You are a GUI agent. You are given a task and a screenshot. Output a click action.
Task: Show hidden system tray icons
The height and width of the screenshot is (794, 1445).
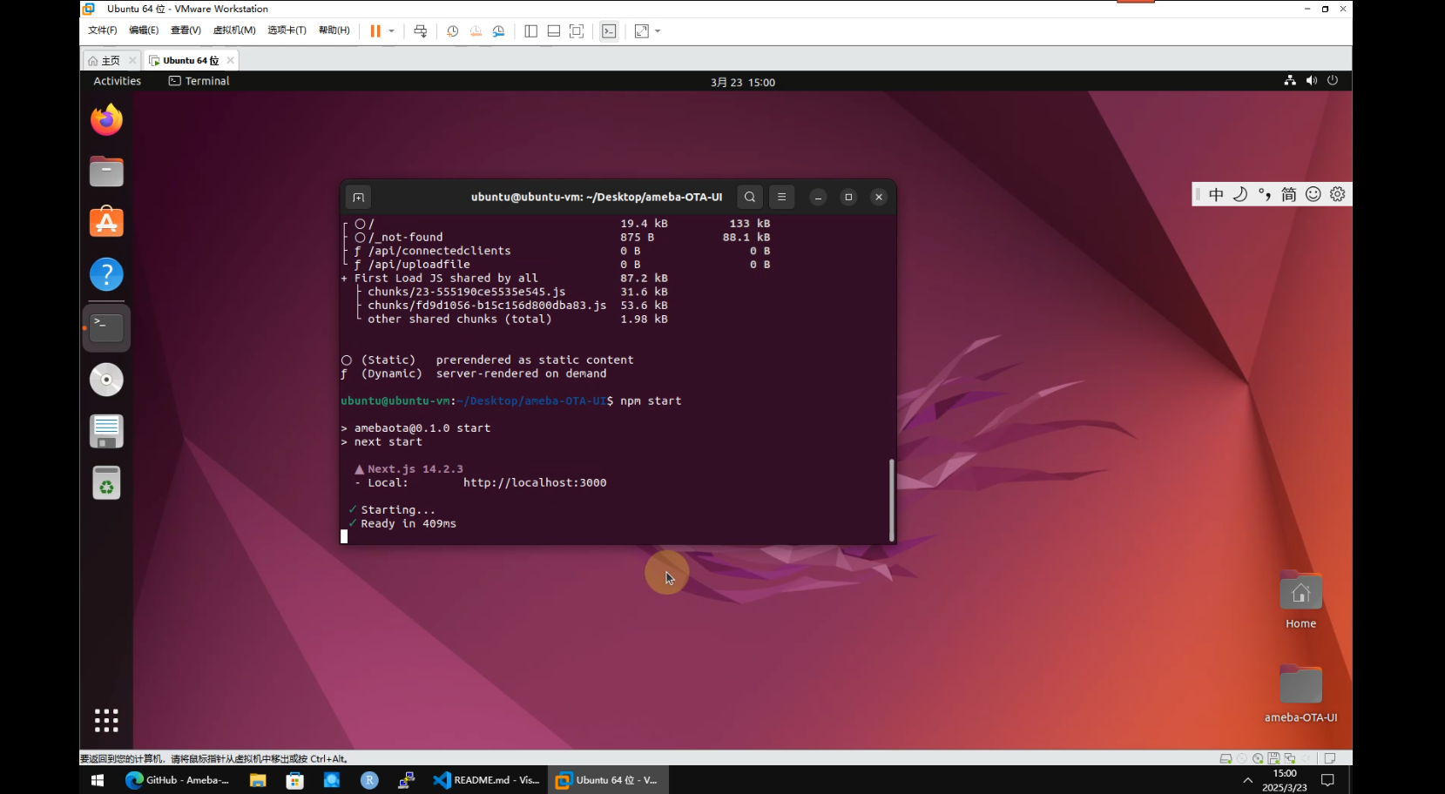(x=1248, y=780)
